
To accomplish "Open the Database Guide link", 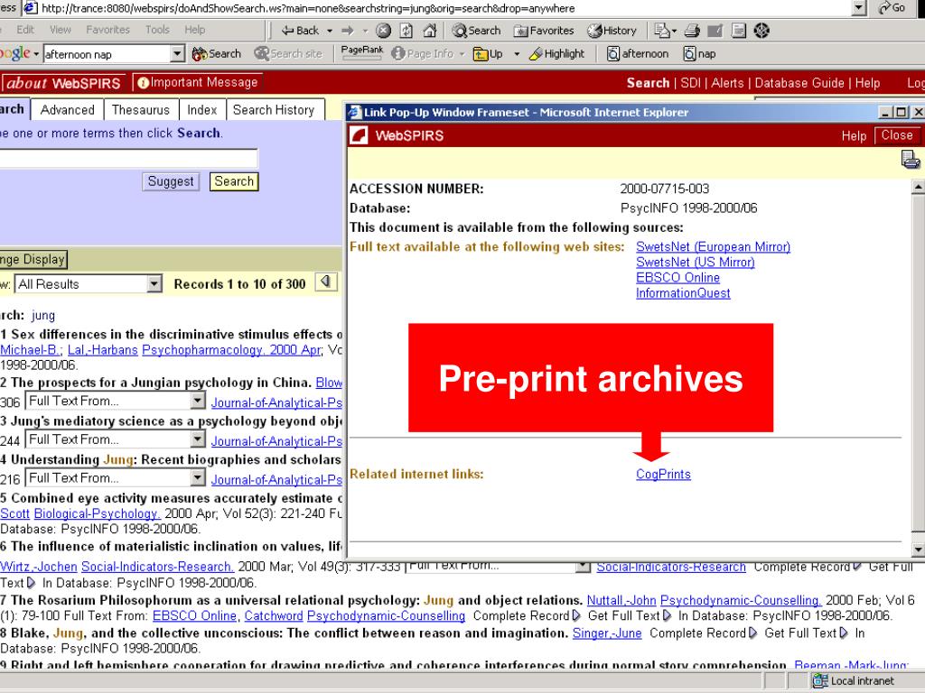I will coord(799,83).
